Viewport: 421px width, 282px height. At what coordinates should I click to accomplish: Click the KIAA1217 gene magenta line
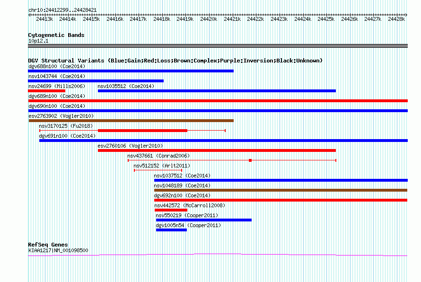click(218, 255)
